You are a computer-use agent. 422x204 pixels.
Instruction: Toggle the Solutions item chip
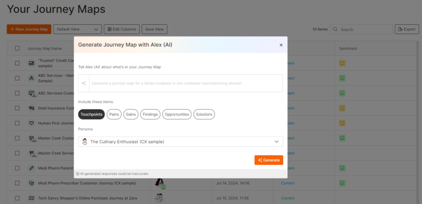[x=204, y=114]
